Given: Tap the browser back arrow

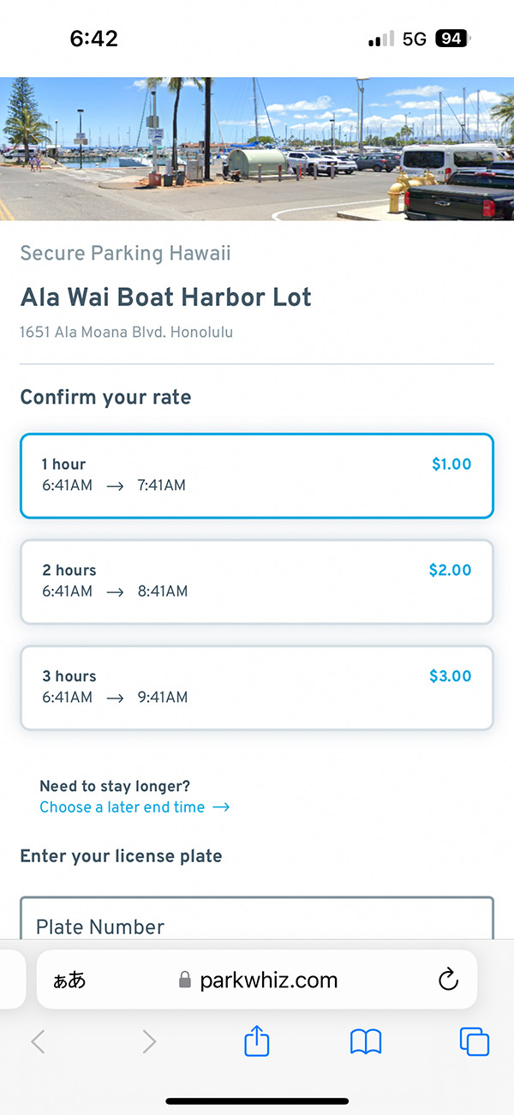Looking at the screenshot, I should pyautogui.click(x=38, y=1041).
